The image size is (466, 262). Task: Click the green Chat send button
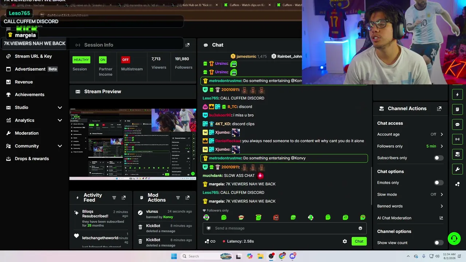[359, 241]
